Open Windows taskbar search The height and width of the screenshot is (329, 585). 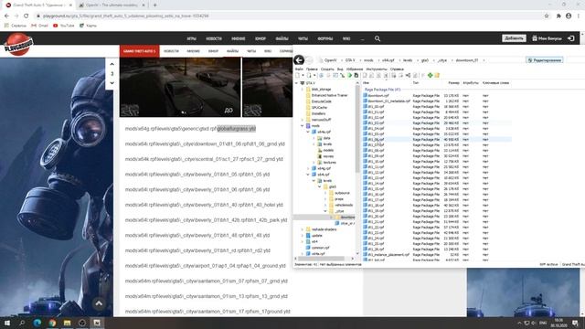tap(22, 323)
